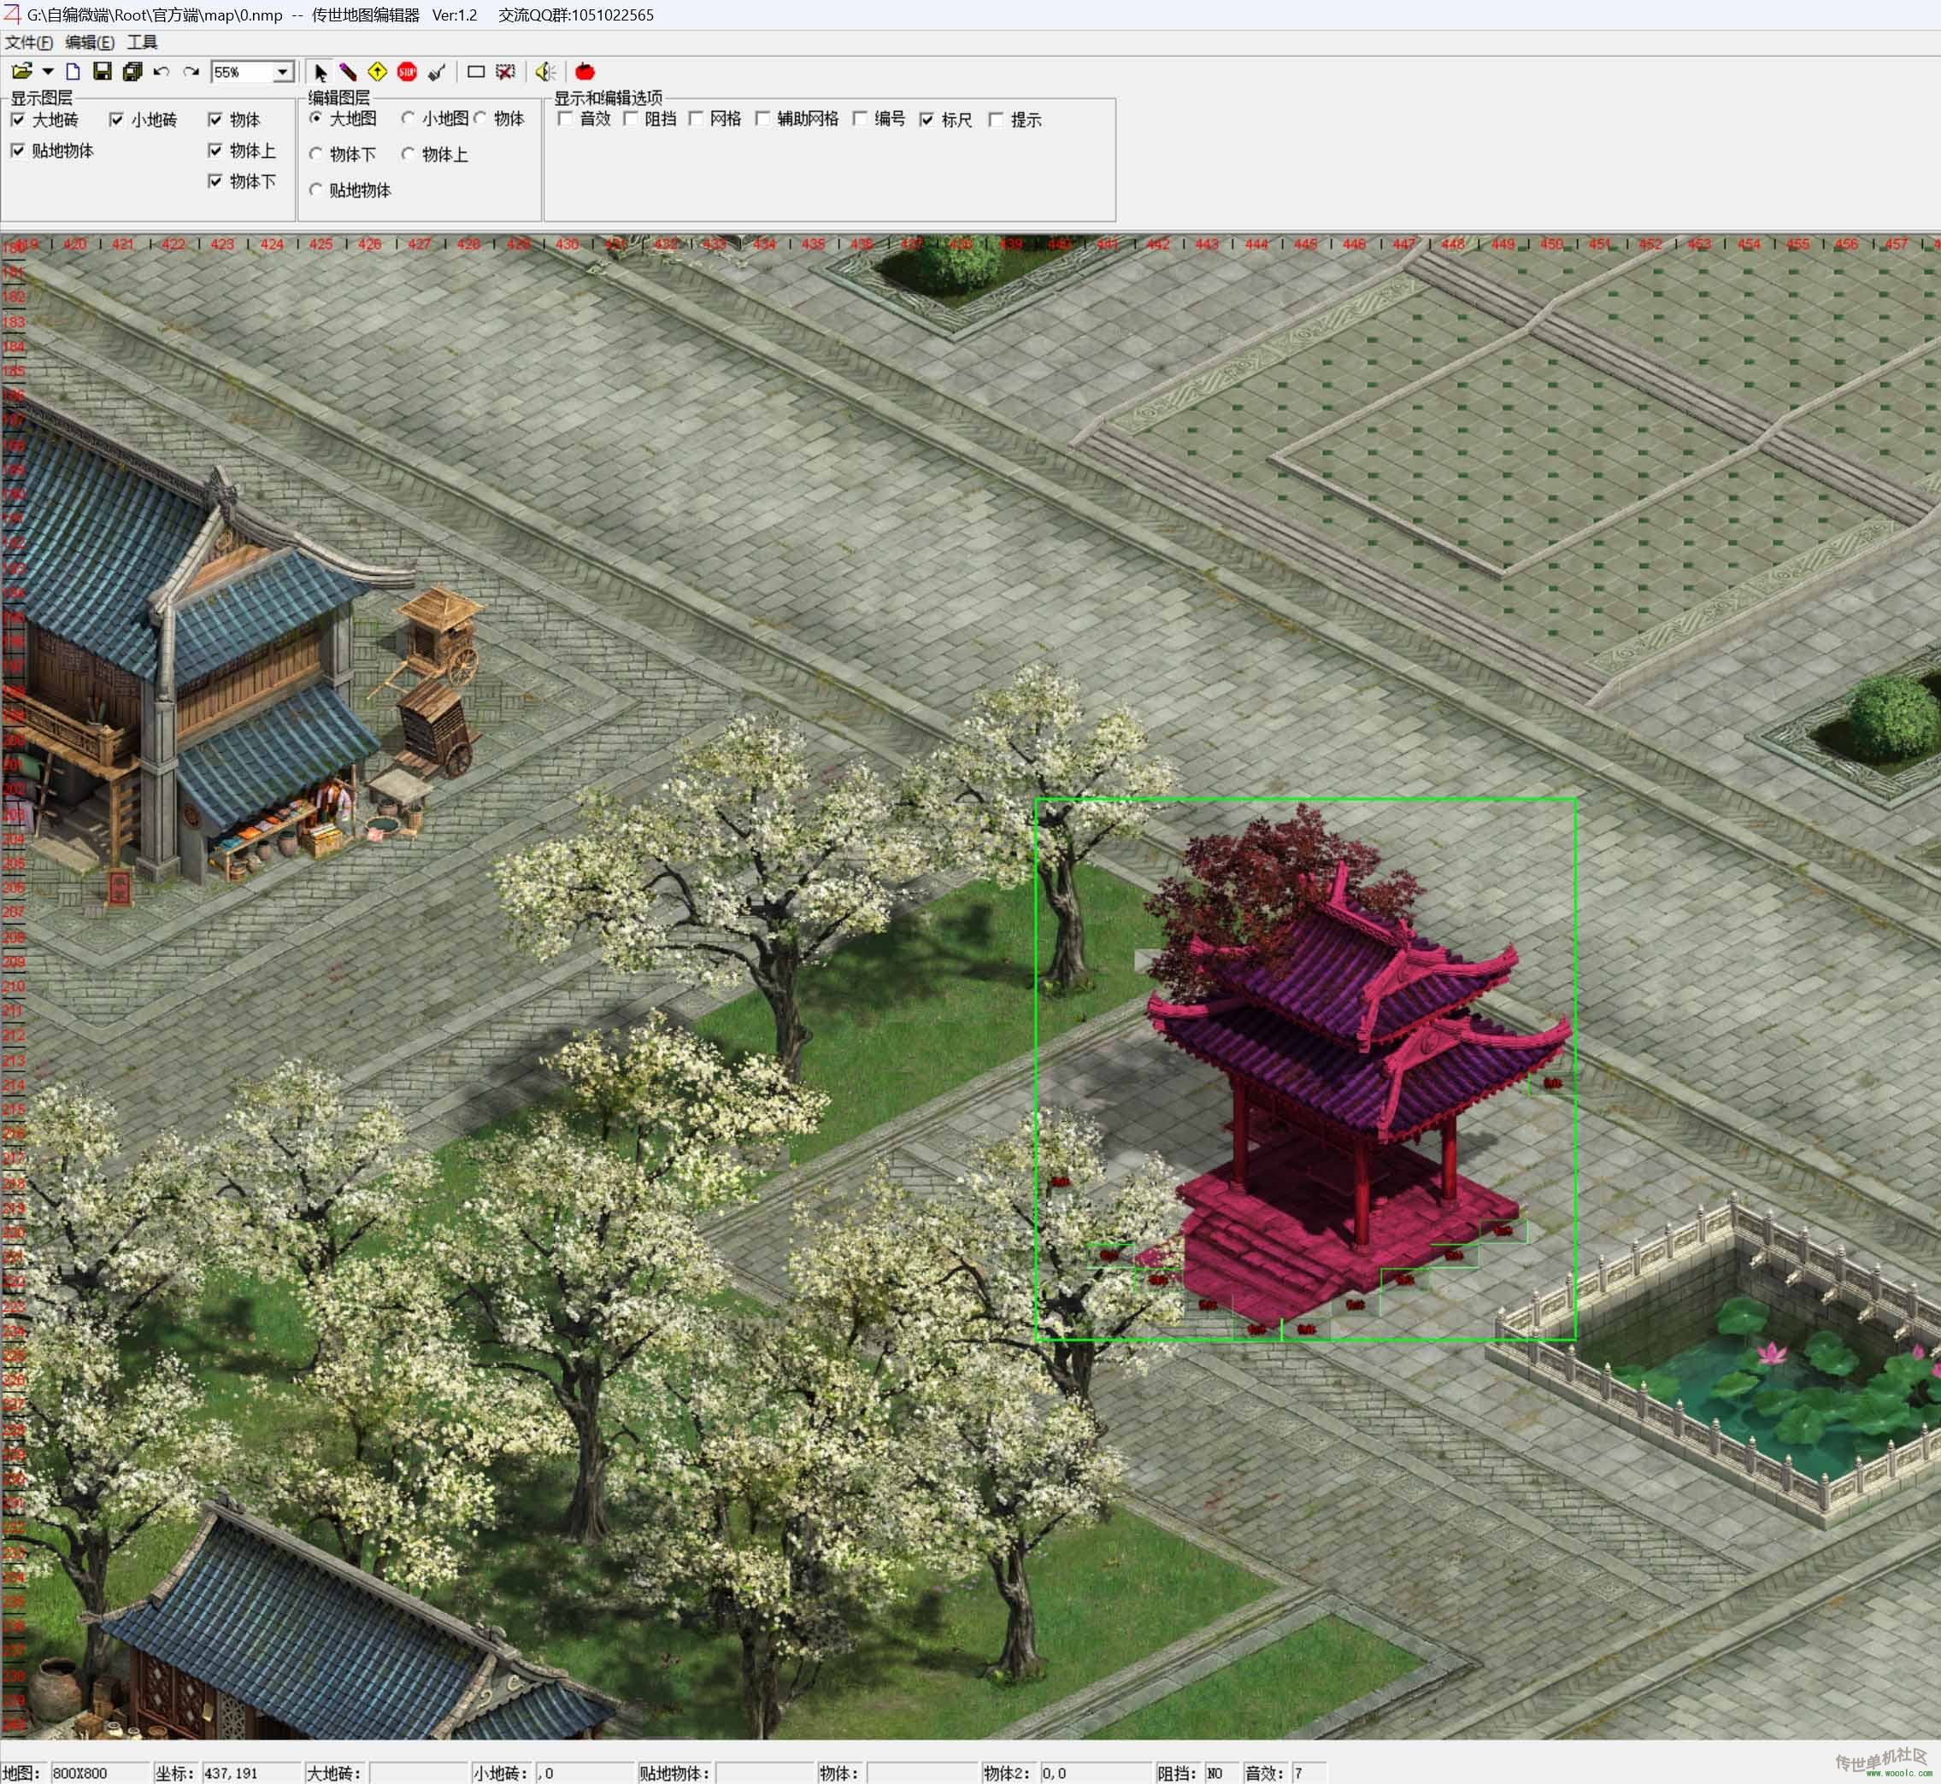Click the undo arrow icon

(x=162, y=72)
